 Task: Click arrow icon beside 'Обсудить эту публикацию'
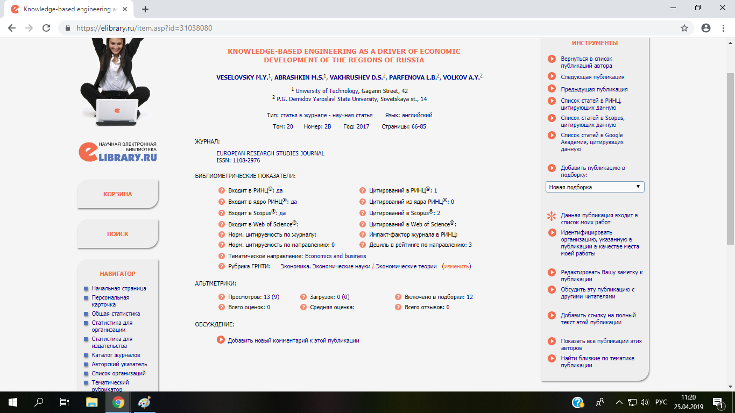(x=552, y=290)
